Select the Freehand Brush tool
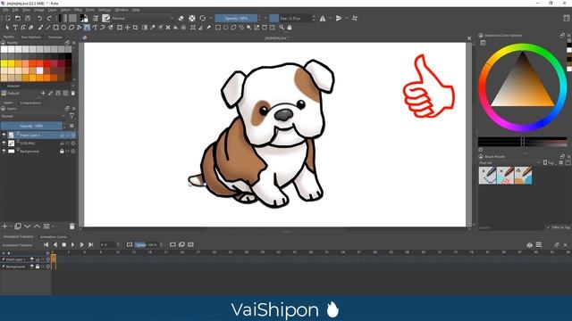The height and width of the screenshot is (321, 572). click(40, 28)
